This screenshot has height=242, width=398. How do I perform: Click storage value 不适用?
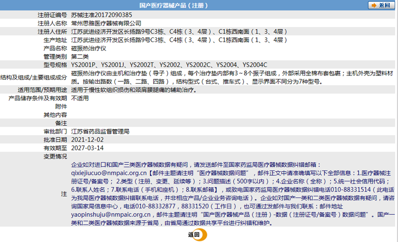click(80, 98)
